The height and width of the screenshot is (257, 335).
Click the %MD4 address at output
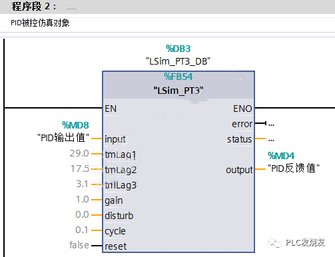[x=281, y=156]
